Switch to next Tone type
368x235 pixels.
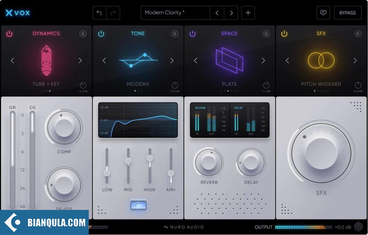(x=172, y=61)
